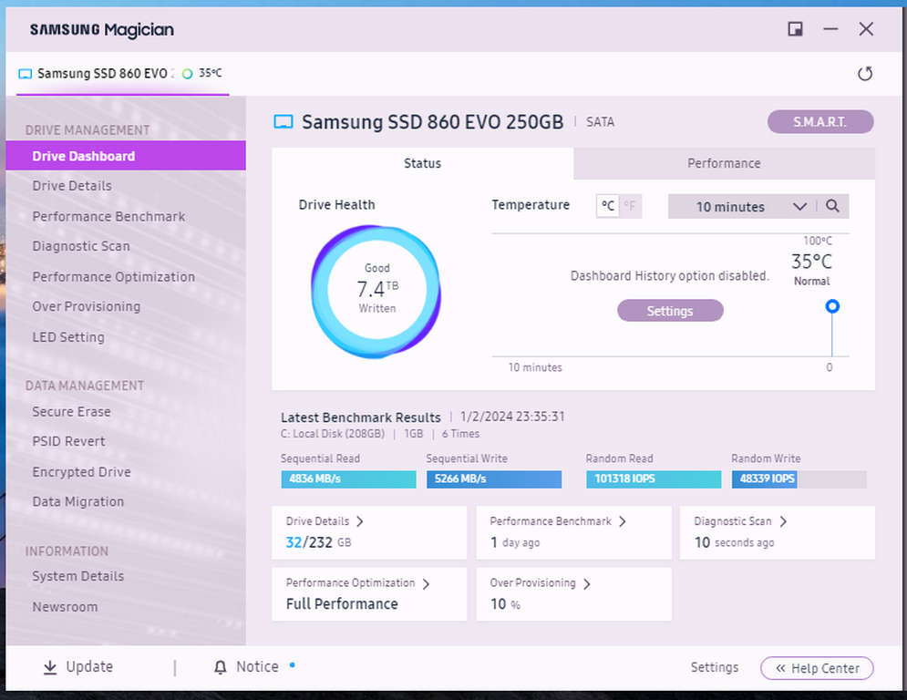Click the refresh icon at top right

[x=864, y=74]
